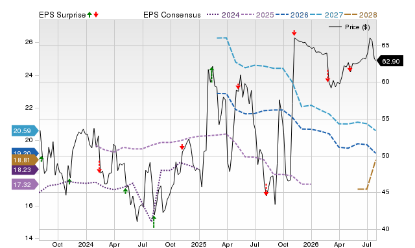
Task: Click the red surprise arrow in February 2024
Action: (x=99, y=167)
